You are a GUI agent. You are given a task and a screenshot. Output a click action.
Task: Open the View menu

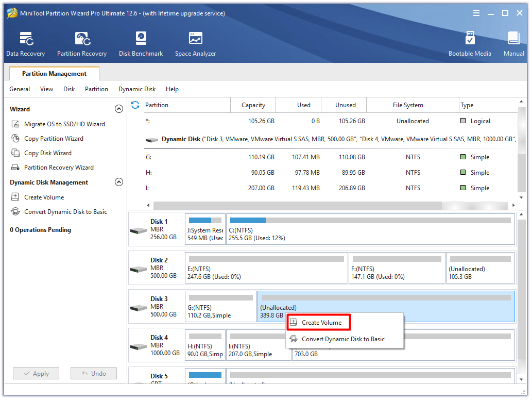coord(46,89)
